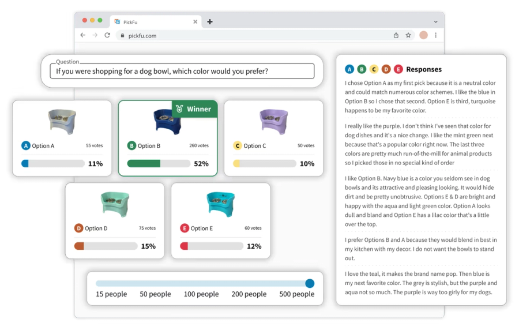Click the share icon in address bar
519x330 pixels.
[x=396, y=35]
